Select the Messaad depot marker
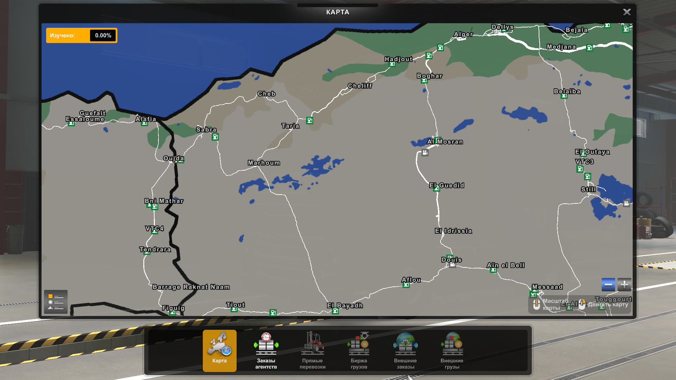The width and height of the screenshot is (676, 380). (534, 293)
